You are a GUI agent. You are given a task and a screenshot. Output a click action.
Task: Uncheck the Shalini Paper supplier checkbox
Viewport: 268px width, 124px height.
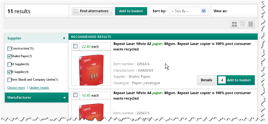pos(9,56)
